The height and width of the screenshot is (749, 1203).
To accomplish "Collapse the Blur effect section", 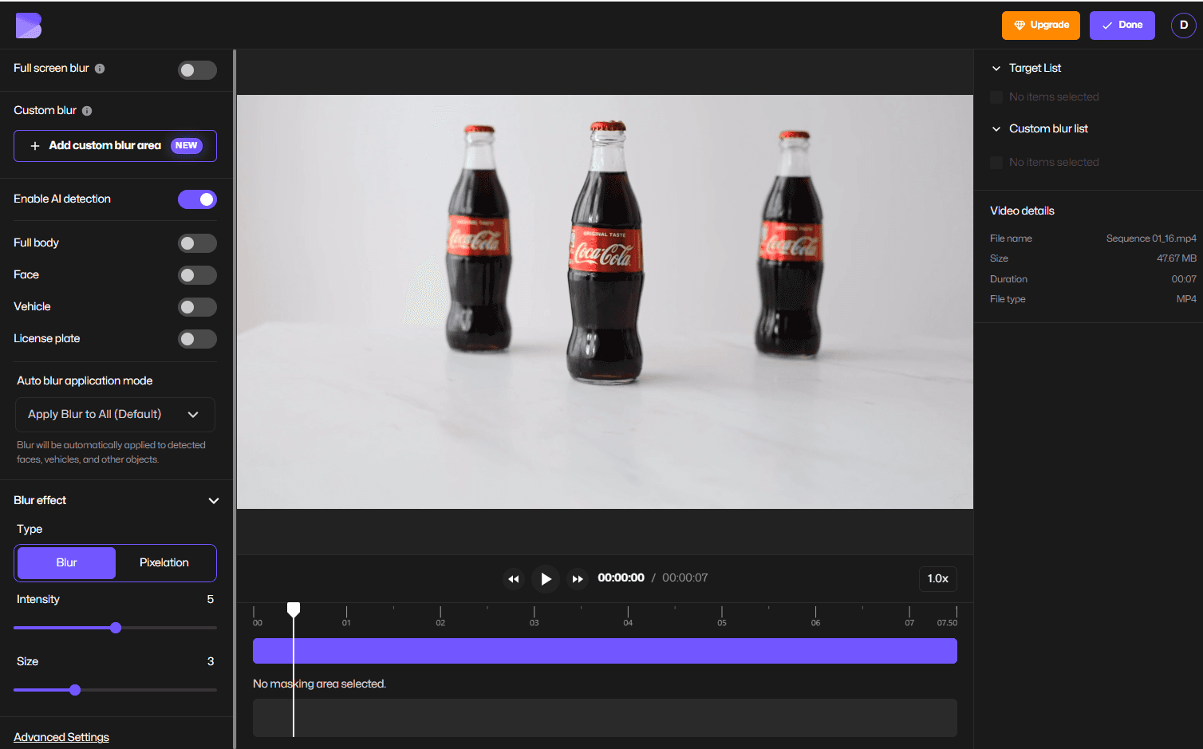I will click(x=213, y=500).
